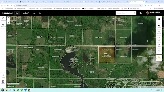This screenshot has height=92, width=164.
Task: Select the Add Pin tool
Action: (159, 26)
